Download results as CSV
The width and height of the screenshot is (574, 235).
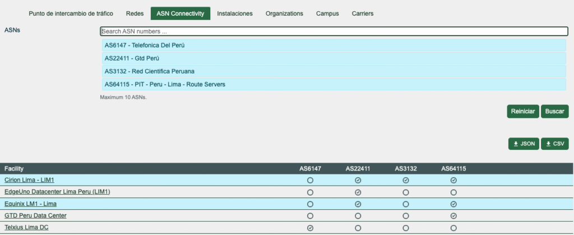click(554, 144)
